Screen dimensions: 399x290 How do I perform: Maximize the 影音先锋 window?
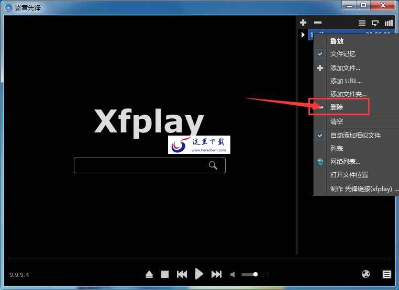(x=363, y=5)
